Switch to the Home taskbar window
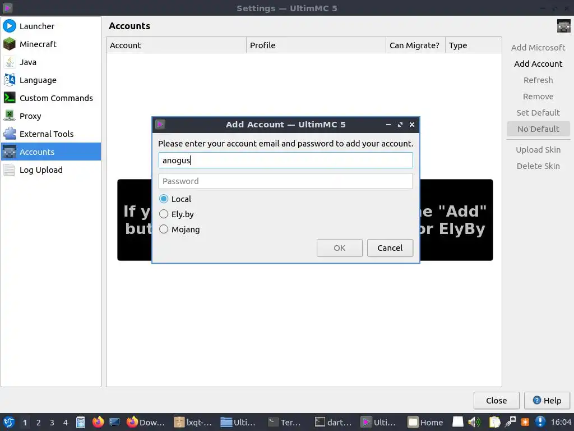Screen dimensions: 574x431 pyautogui.click(x=427, y=422)
